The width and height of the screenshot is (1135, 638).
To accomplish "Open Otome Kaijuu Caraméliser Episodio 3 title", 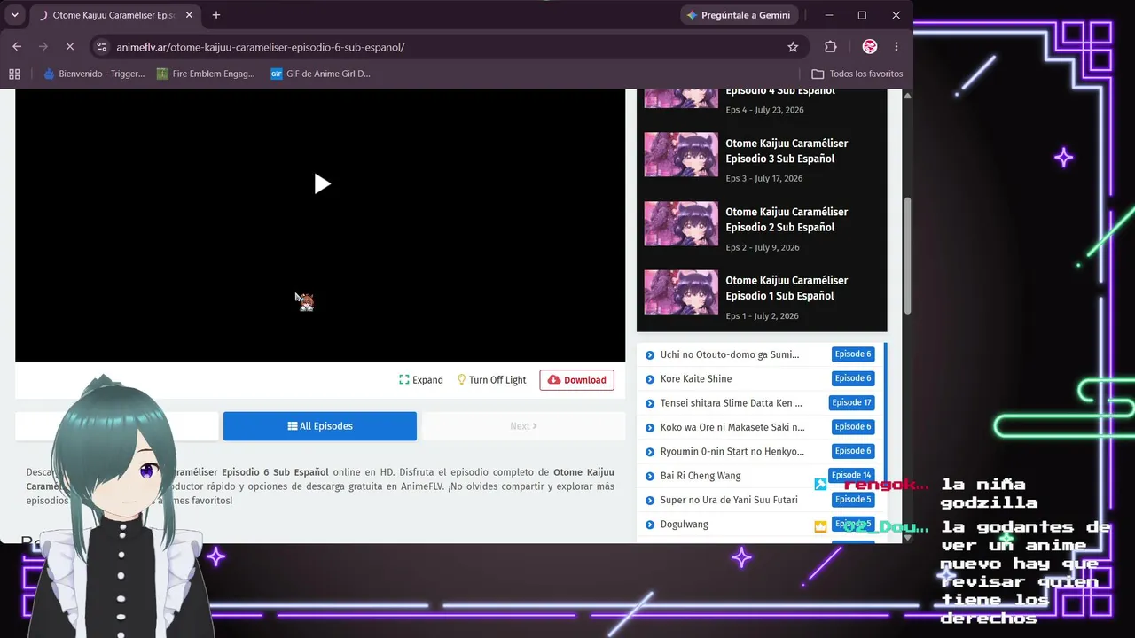I will pyautogui.click(x=787, y=152).
